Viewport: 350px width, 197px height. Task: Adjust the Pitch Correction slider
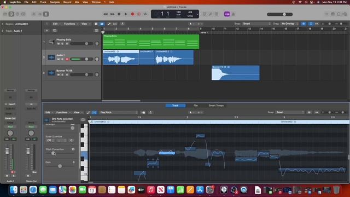tap(60, 153)
